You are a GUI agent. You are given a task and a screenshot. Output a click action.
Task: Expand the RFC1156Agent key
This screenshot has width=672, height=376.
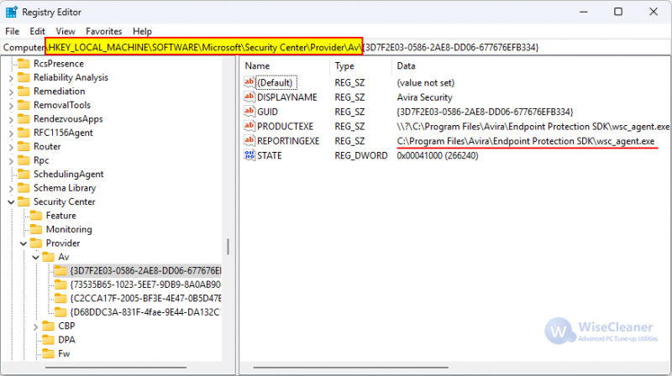point(11,133)
